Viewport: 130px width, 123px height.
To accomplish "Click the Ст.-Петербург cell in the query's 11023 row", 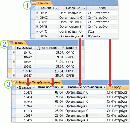I will point(117,111).
